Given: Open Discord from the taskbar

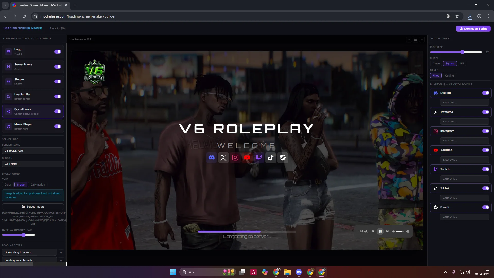Looking at the screenshot, I should pyautogui.click(x=299, y=272).
